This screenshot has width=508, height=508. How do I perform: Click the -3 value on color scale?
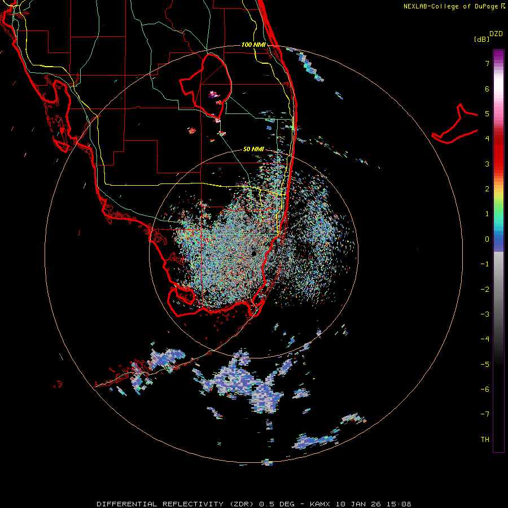(485, 314)
